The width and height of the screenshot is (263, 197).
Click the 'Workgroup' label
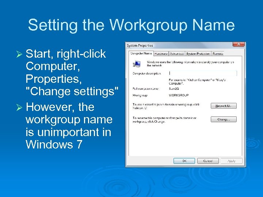tap(140, 95)
